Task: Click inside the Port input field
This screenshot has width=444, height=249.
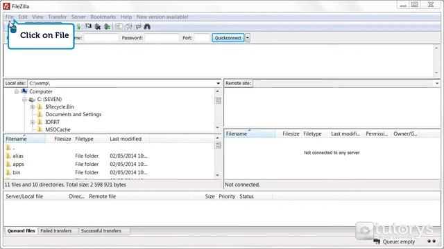Action: 202,38
